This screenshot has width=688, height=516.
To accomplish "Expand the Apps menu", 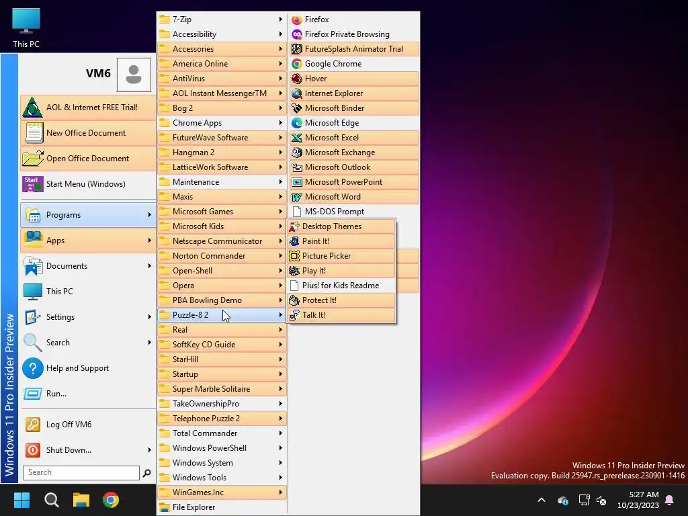I will 88,241.
